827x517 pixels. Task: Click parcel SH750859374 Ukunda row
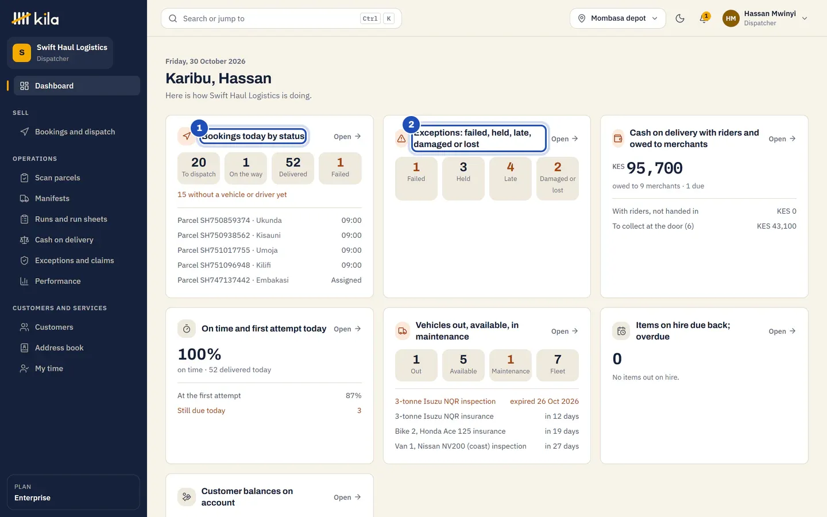point(269,220)
